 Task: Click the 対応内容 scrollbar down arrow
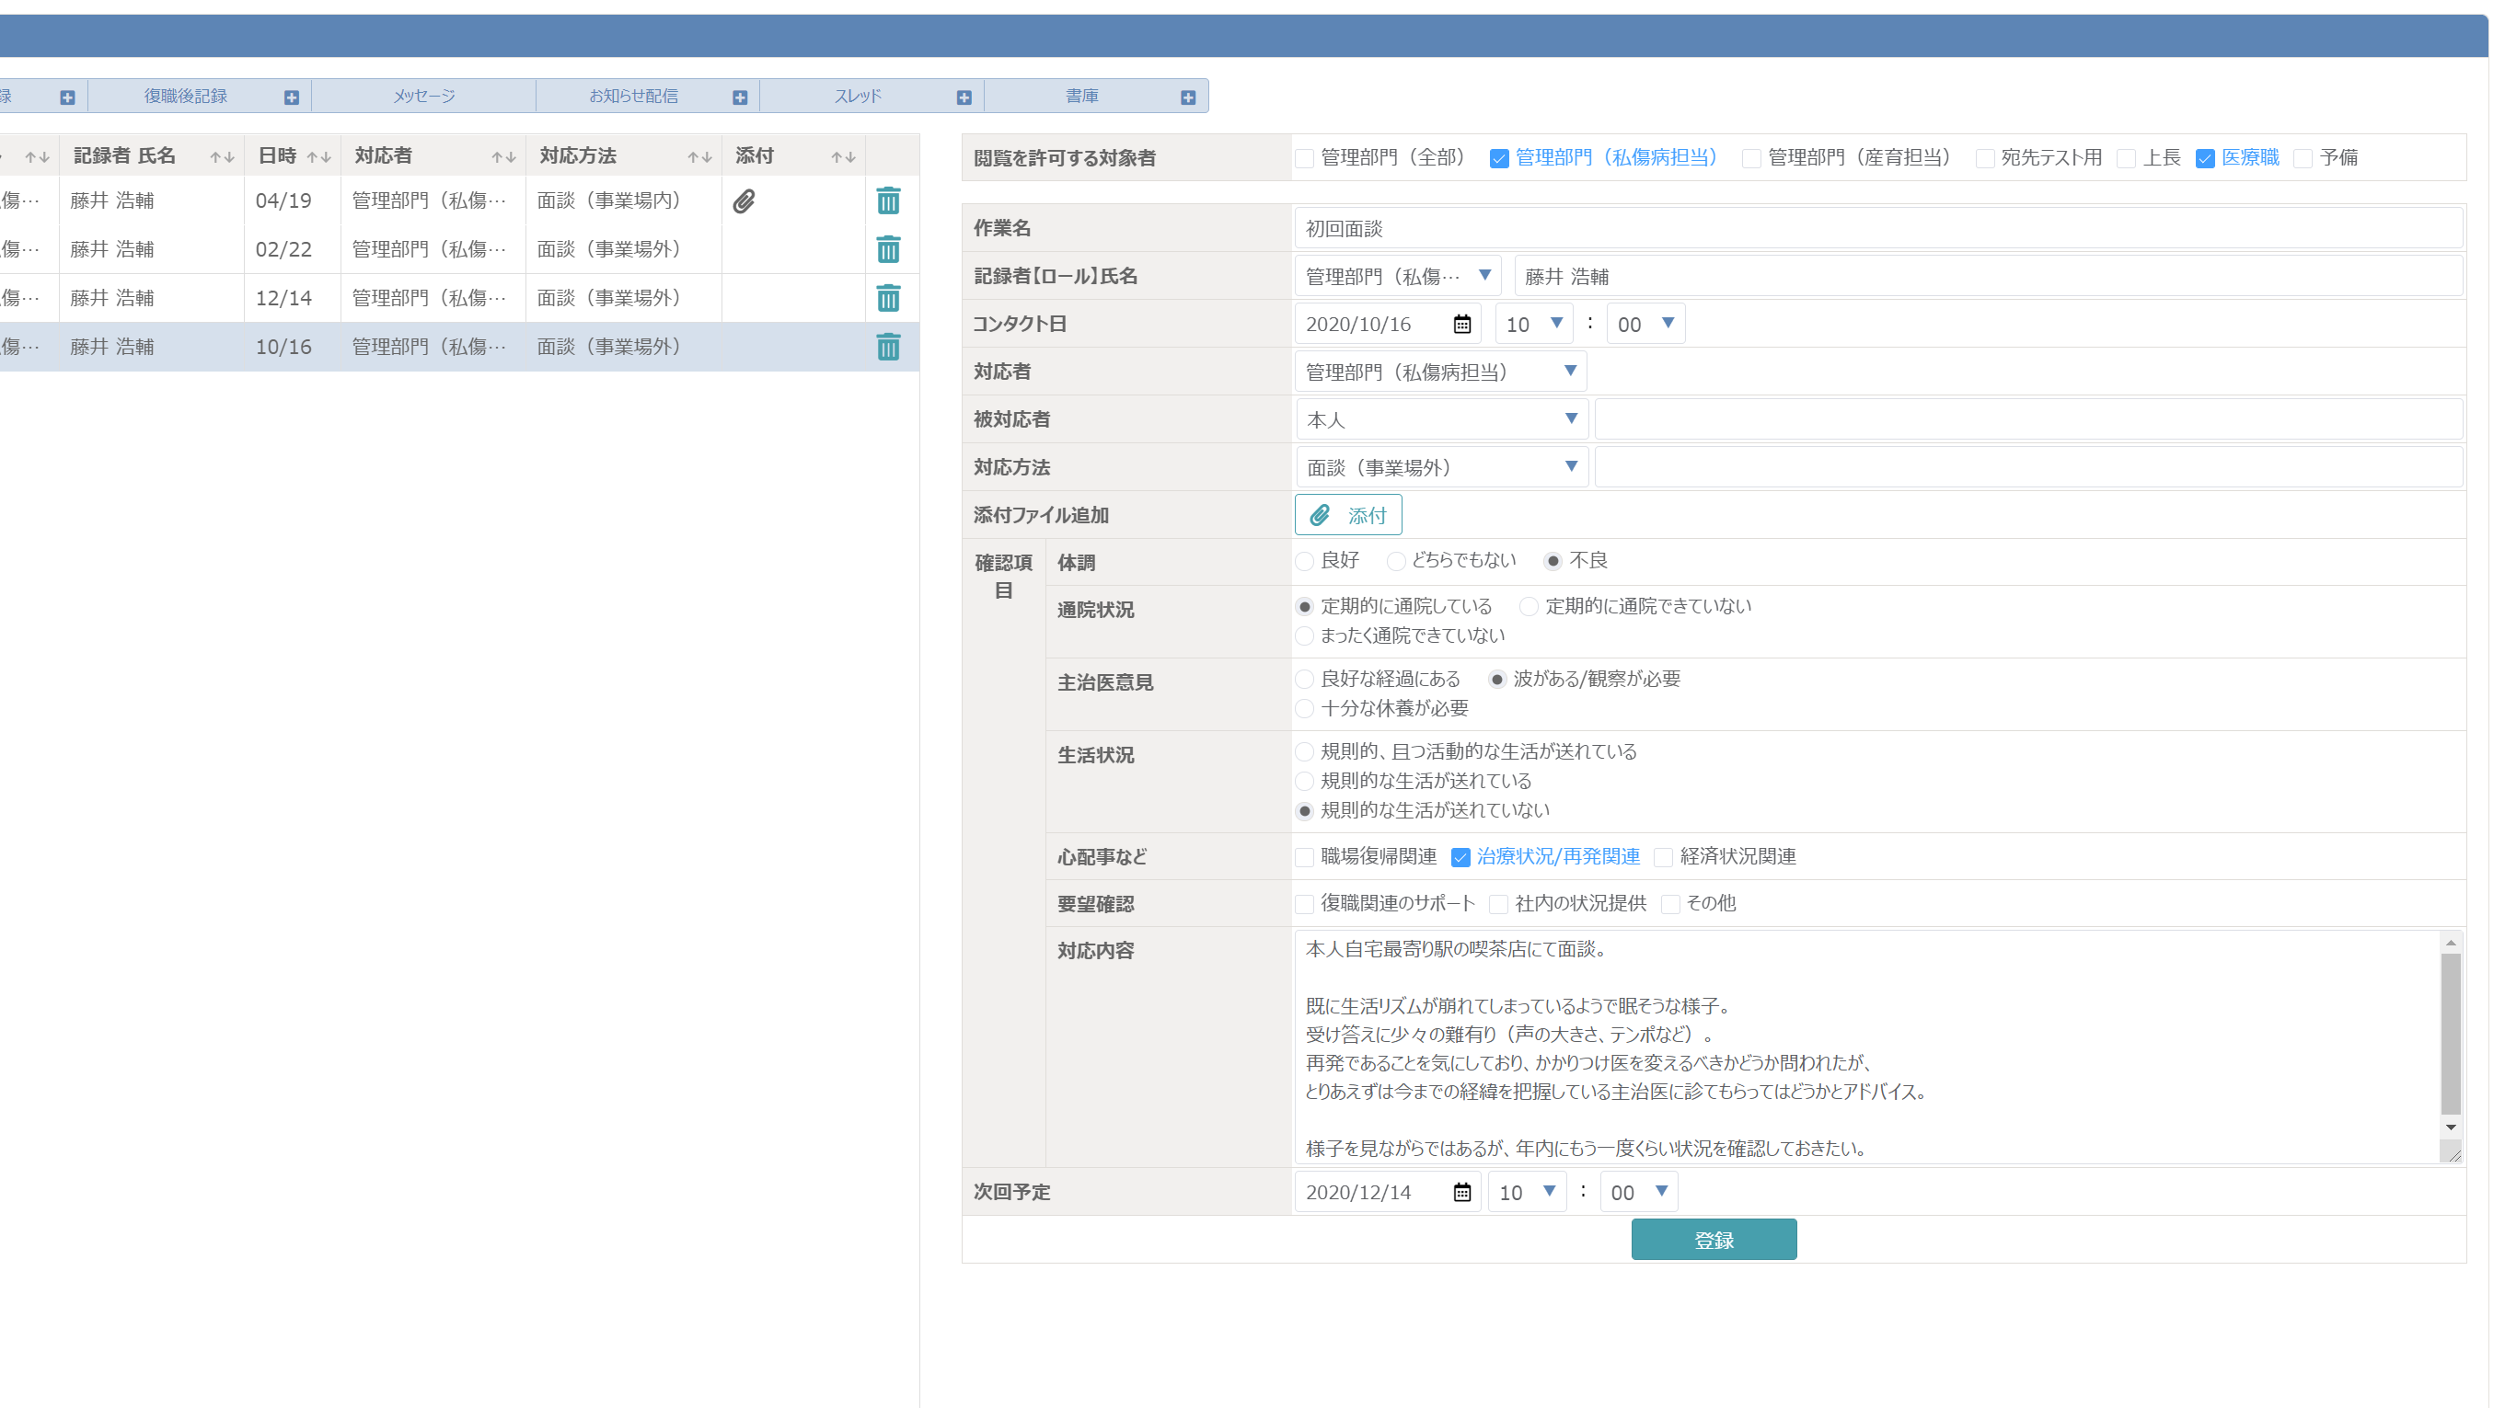[x=2451, y=1128]
